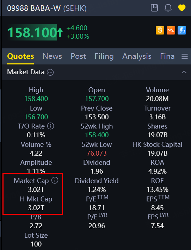
Task: Click info icon beside Market Cap
Action: point(55,181)
